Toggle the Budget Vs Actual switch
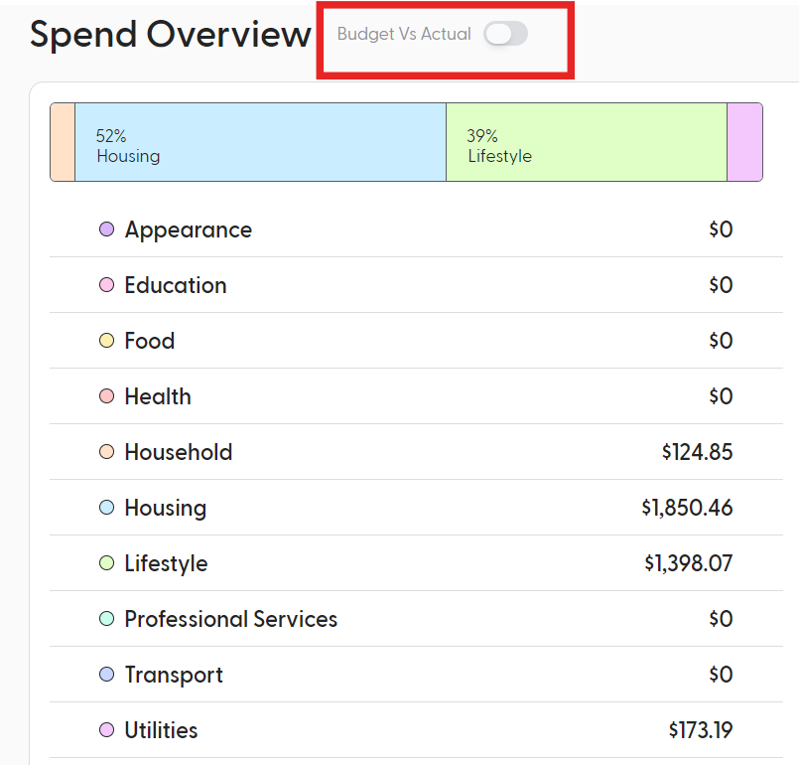Image resolution: width=799 pixels, height=765 pixels. pos(505,34)
